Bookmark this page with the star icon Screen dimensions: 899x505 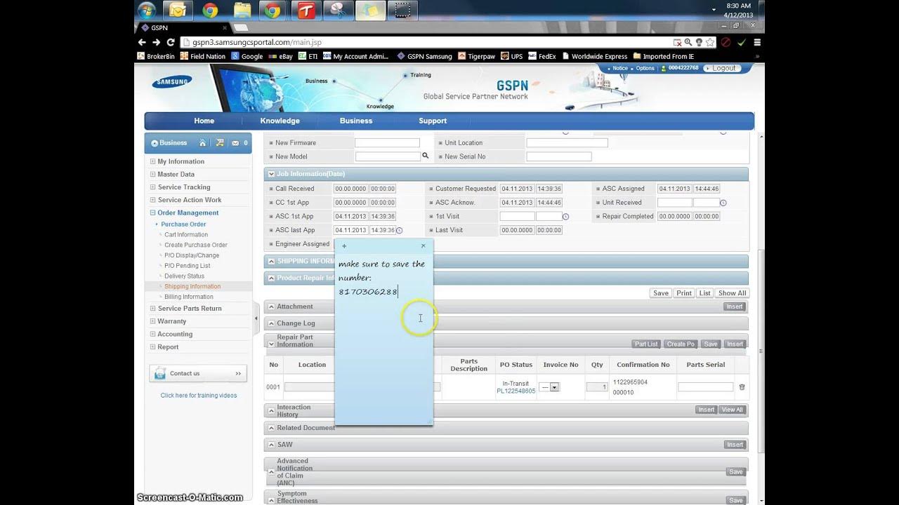coord(710,42)
